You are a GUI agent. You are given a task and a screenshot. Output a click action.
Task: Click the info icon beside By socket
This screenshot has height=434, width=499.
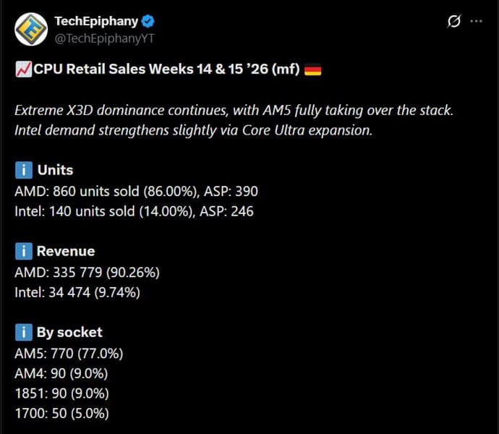coord(23,333)
